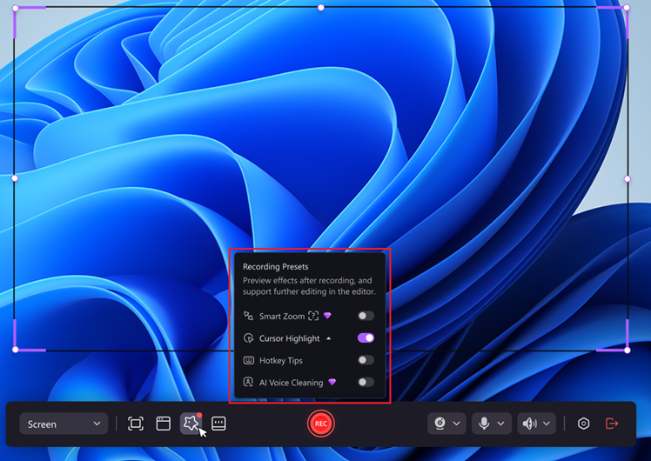The image size is (651, 461).
Task: Click the premium diamond beside AI Voice Cleaning
Action: tap(332, 382)
